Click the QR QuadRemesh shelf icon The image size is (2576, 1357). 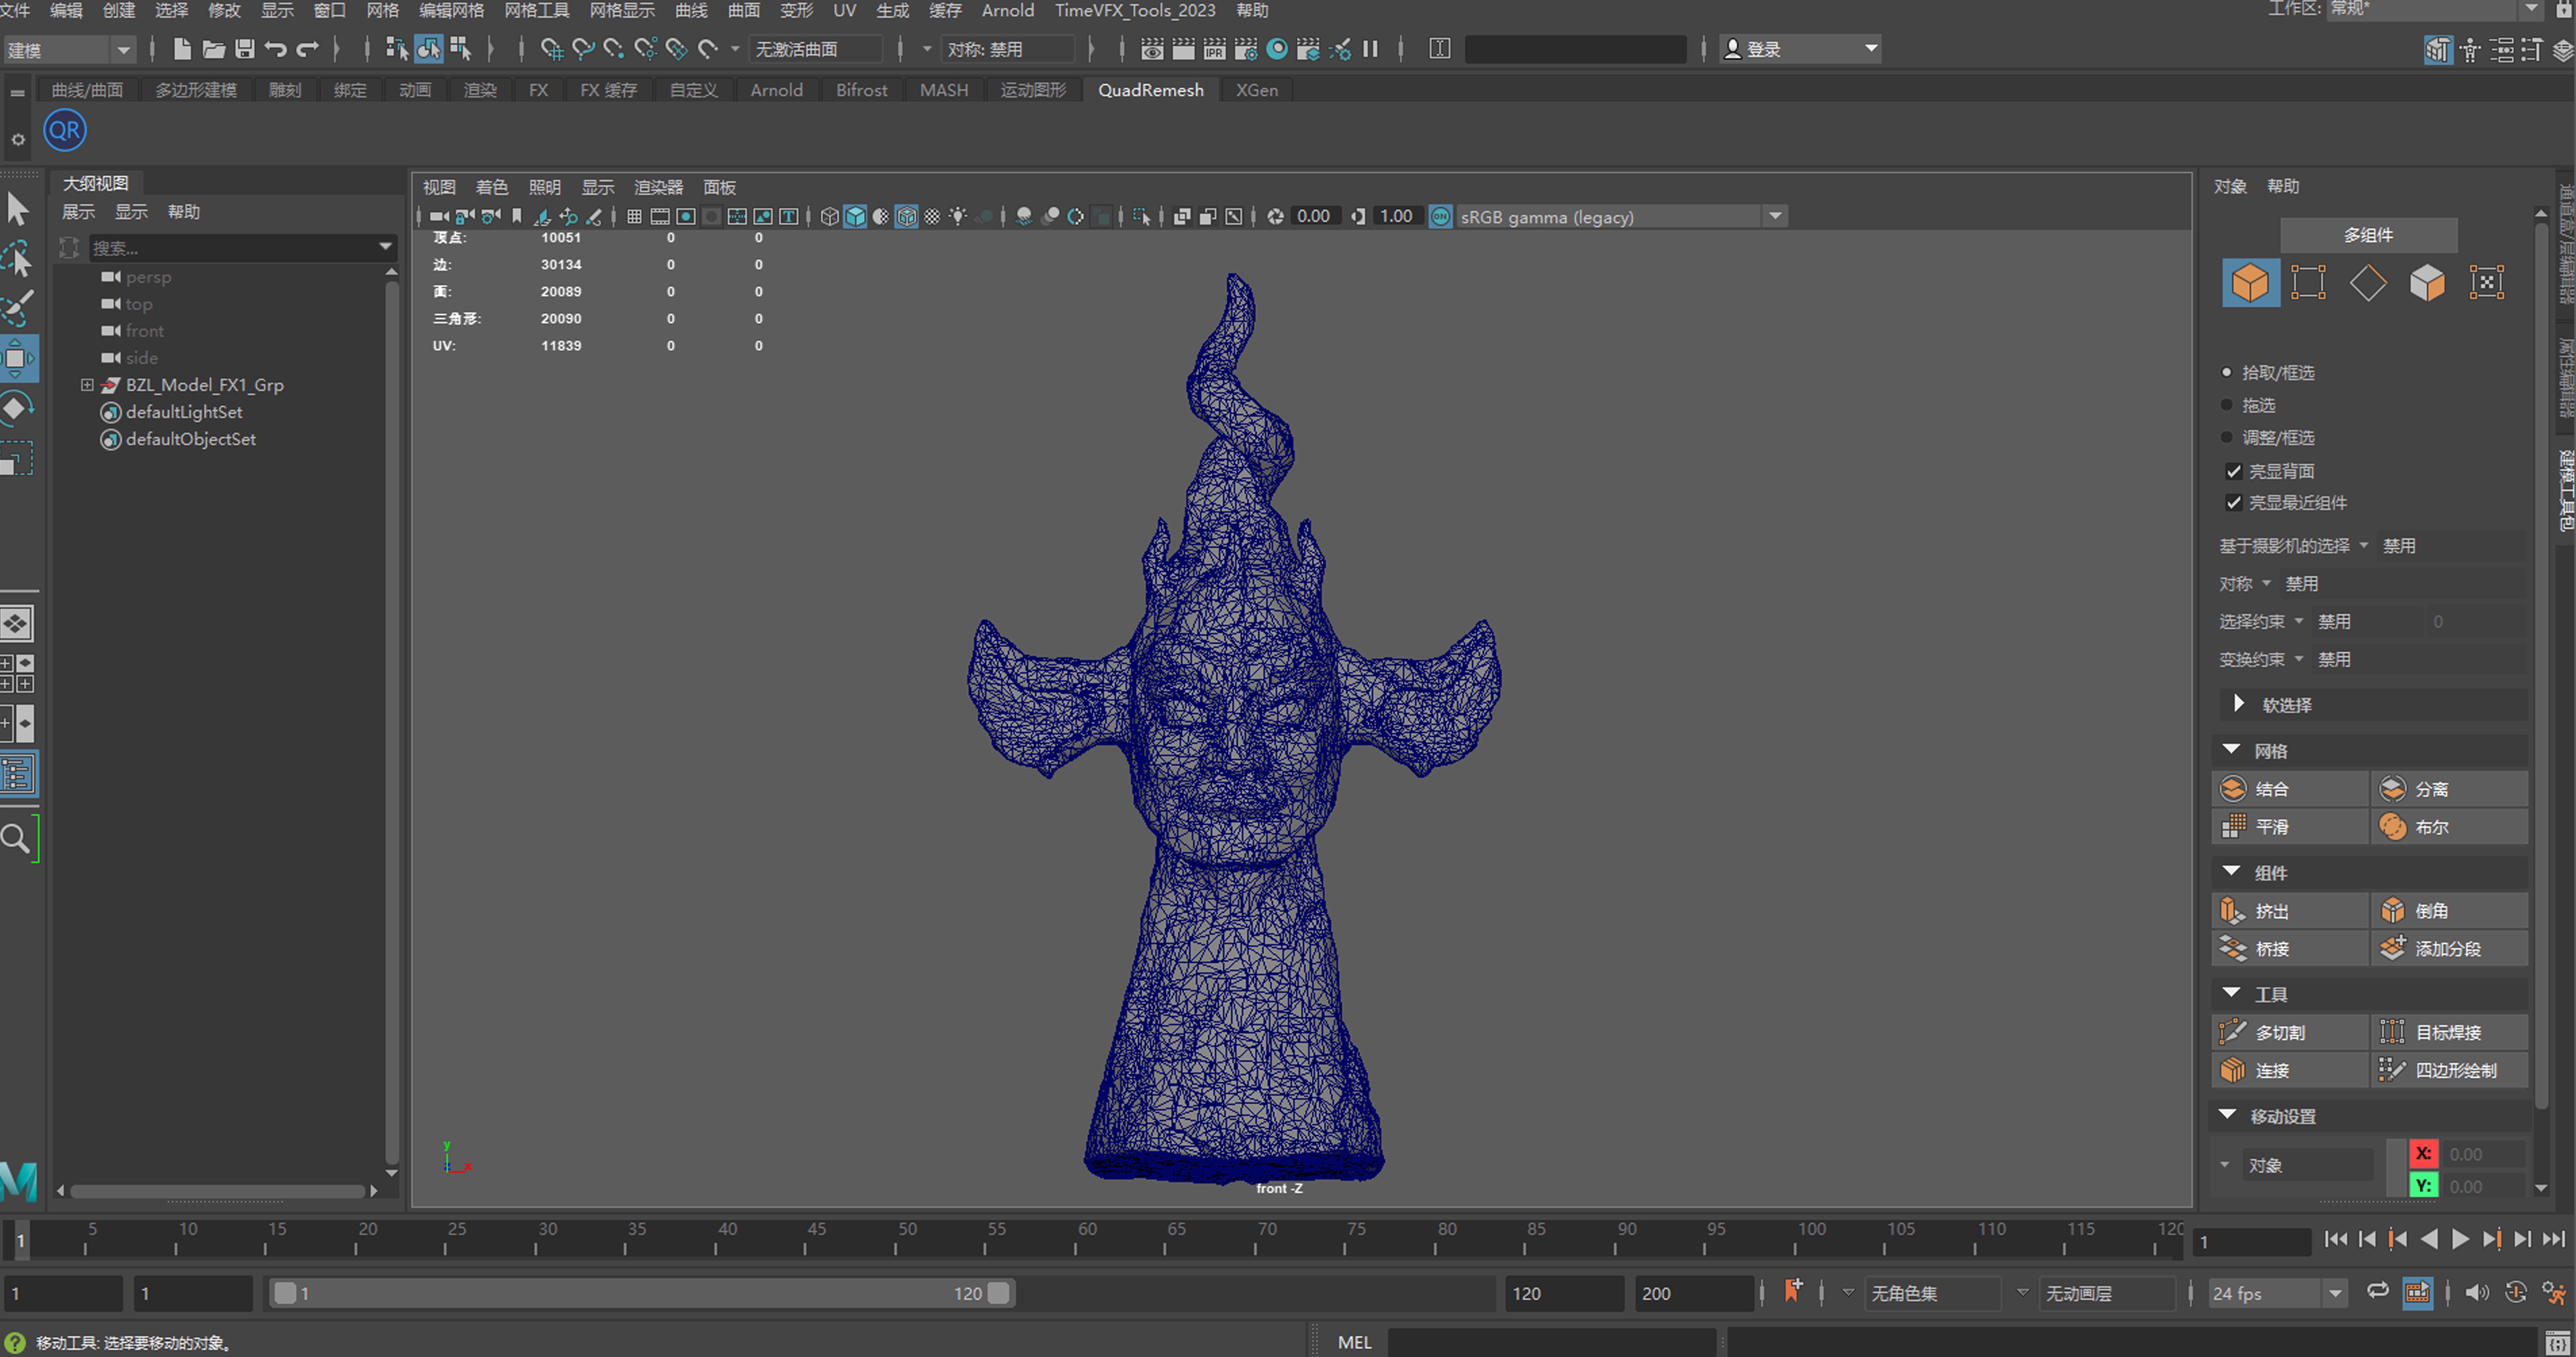click(65, 130)
